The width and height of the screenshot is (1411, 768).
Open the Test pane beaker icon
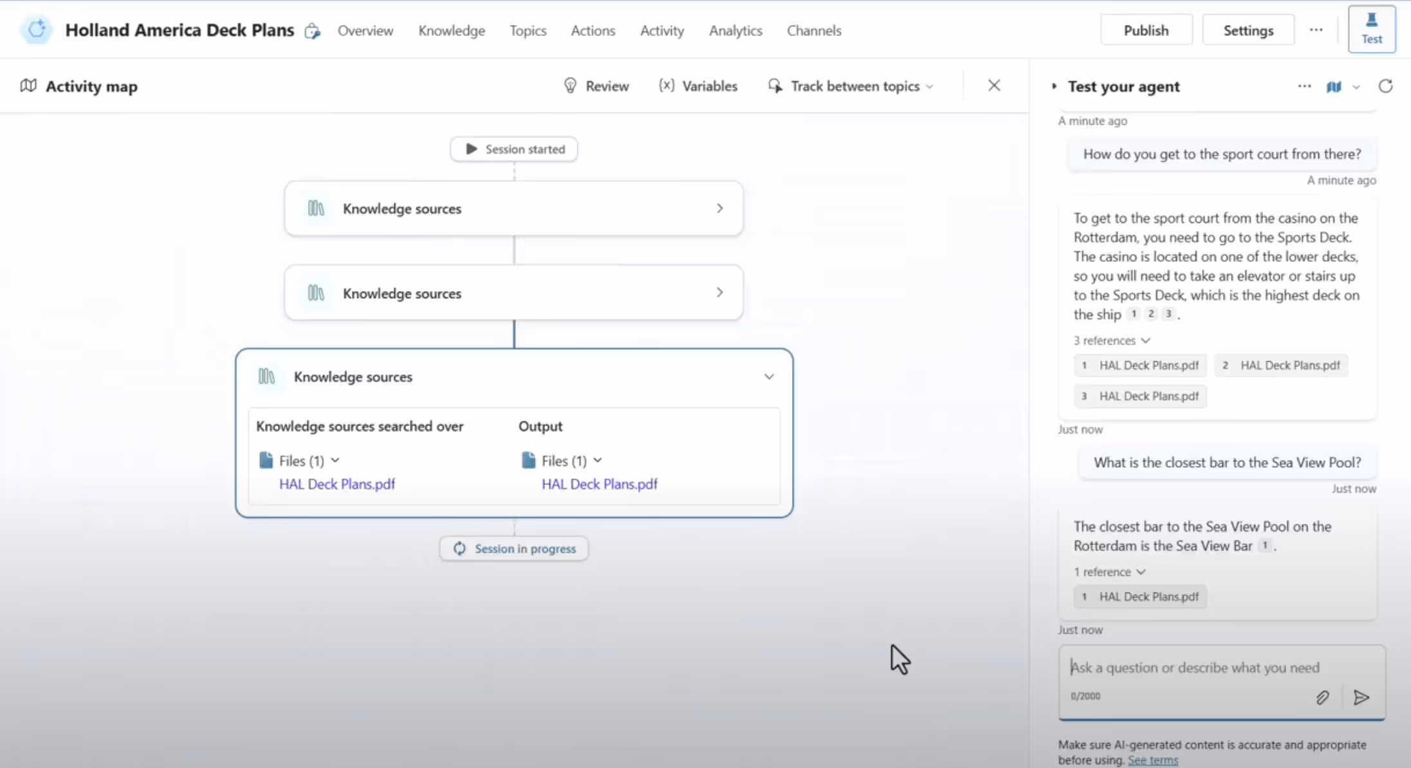coord(1372,21)
